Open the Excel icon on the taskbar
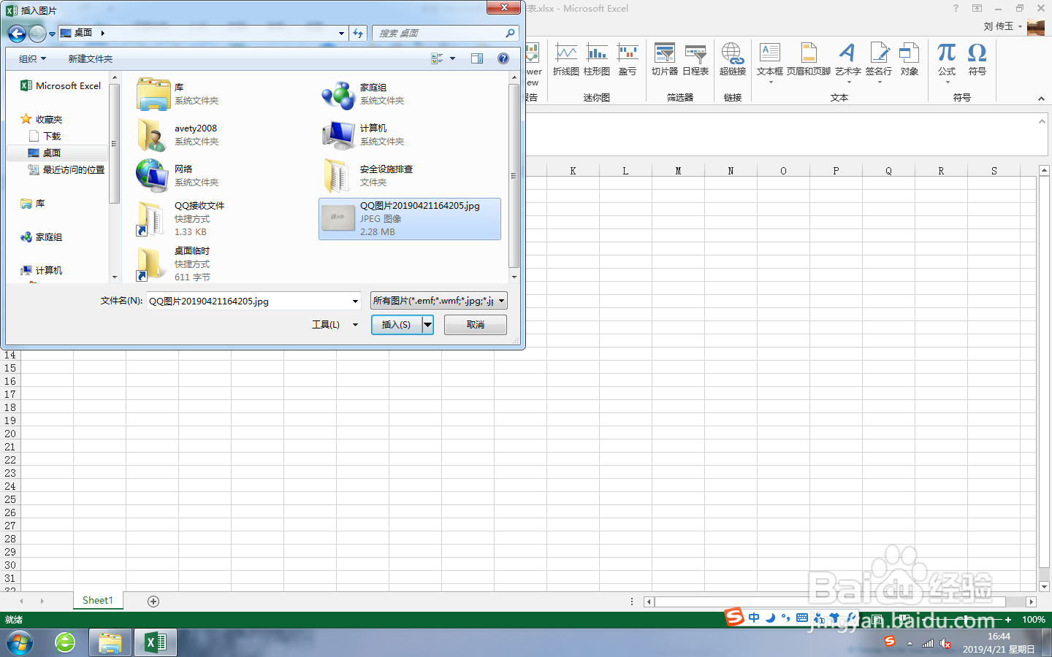 click(x=155, y=642)
